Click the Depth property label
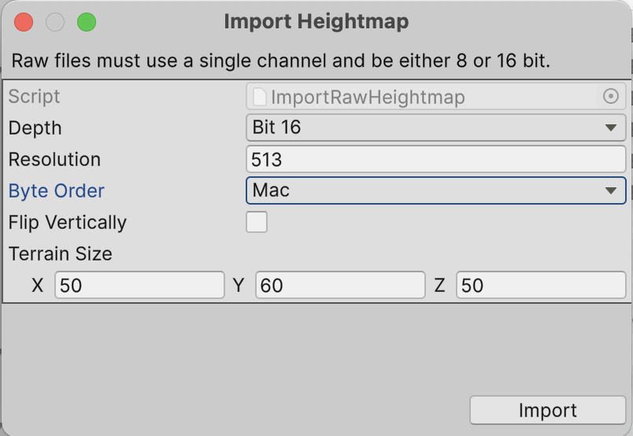This screenshot has width=633, height=436. (x=35, y=127)
